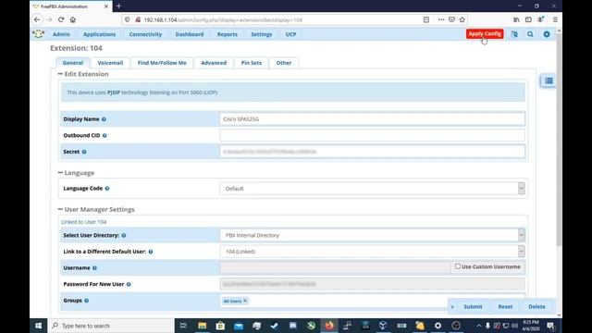Select the General tab
This screenshot has width=592, height=333.
click(x=73, y=63)
